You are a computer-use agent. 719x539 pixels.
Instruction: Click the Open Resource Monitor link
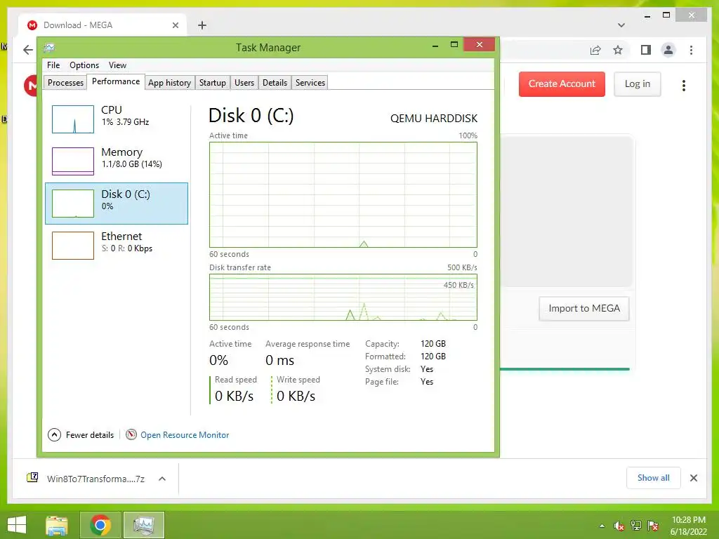185,435
